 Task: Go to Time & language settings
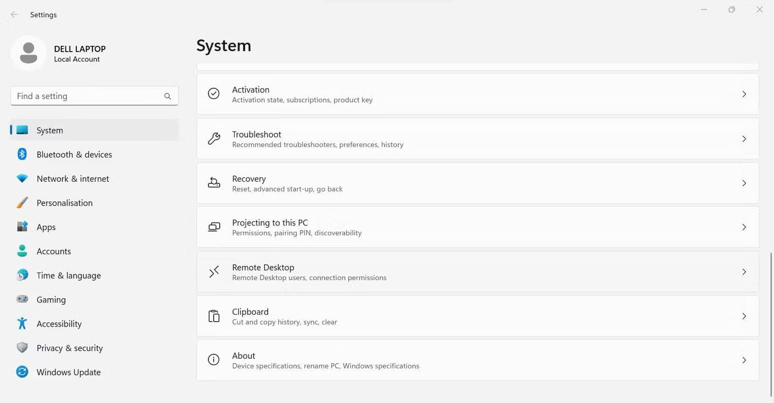pos(69,276)
